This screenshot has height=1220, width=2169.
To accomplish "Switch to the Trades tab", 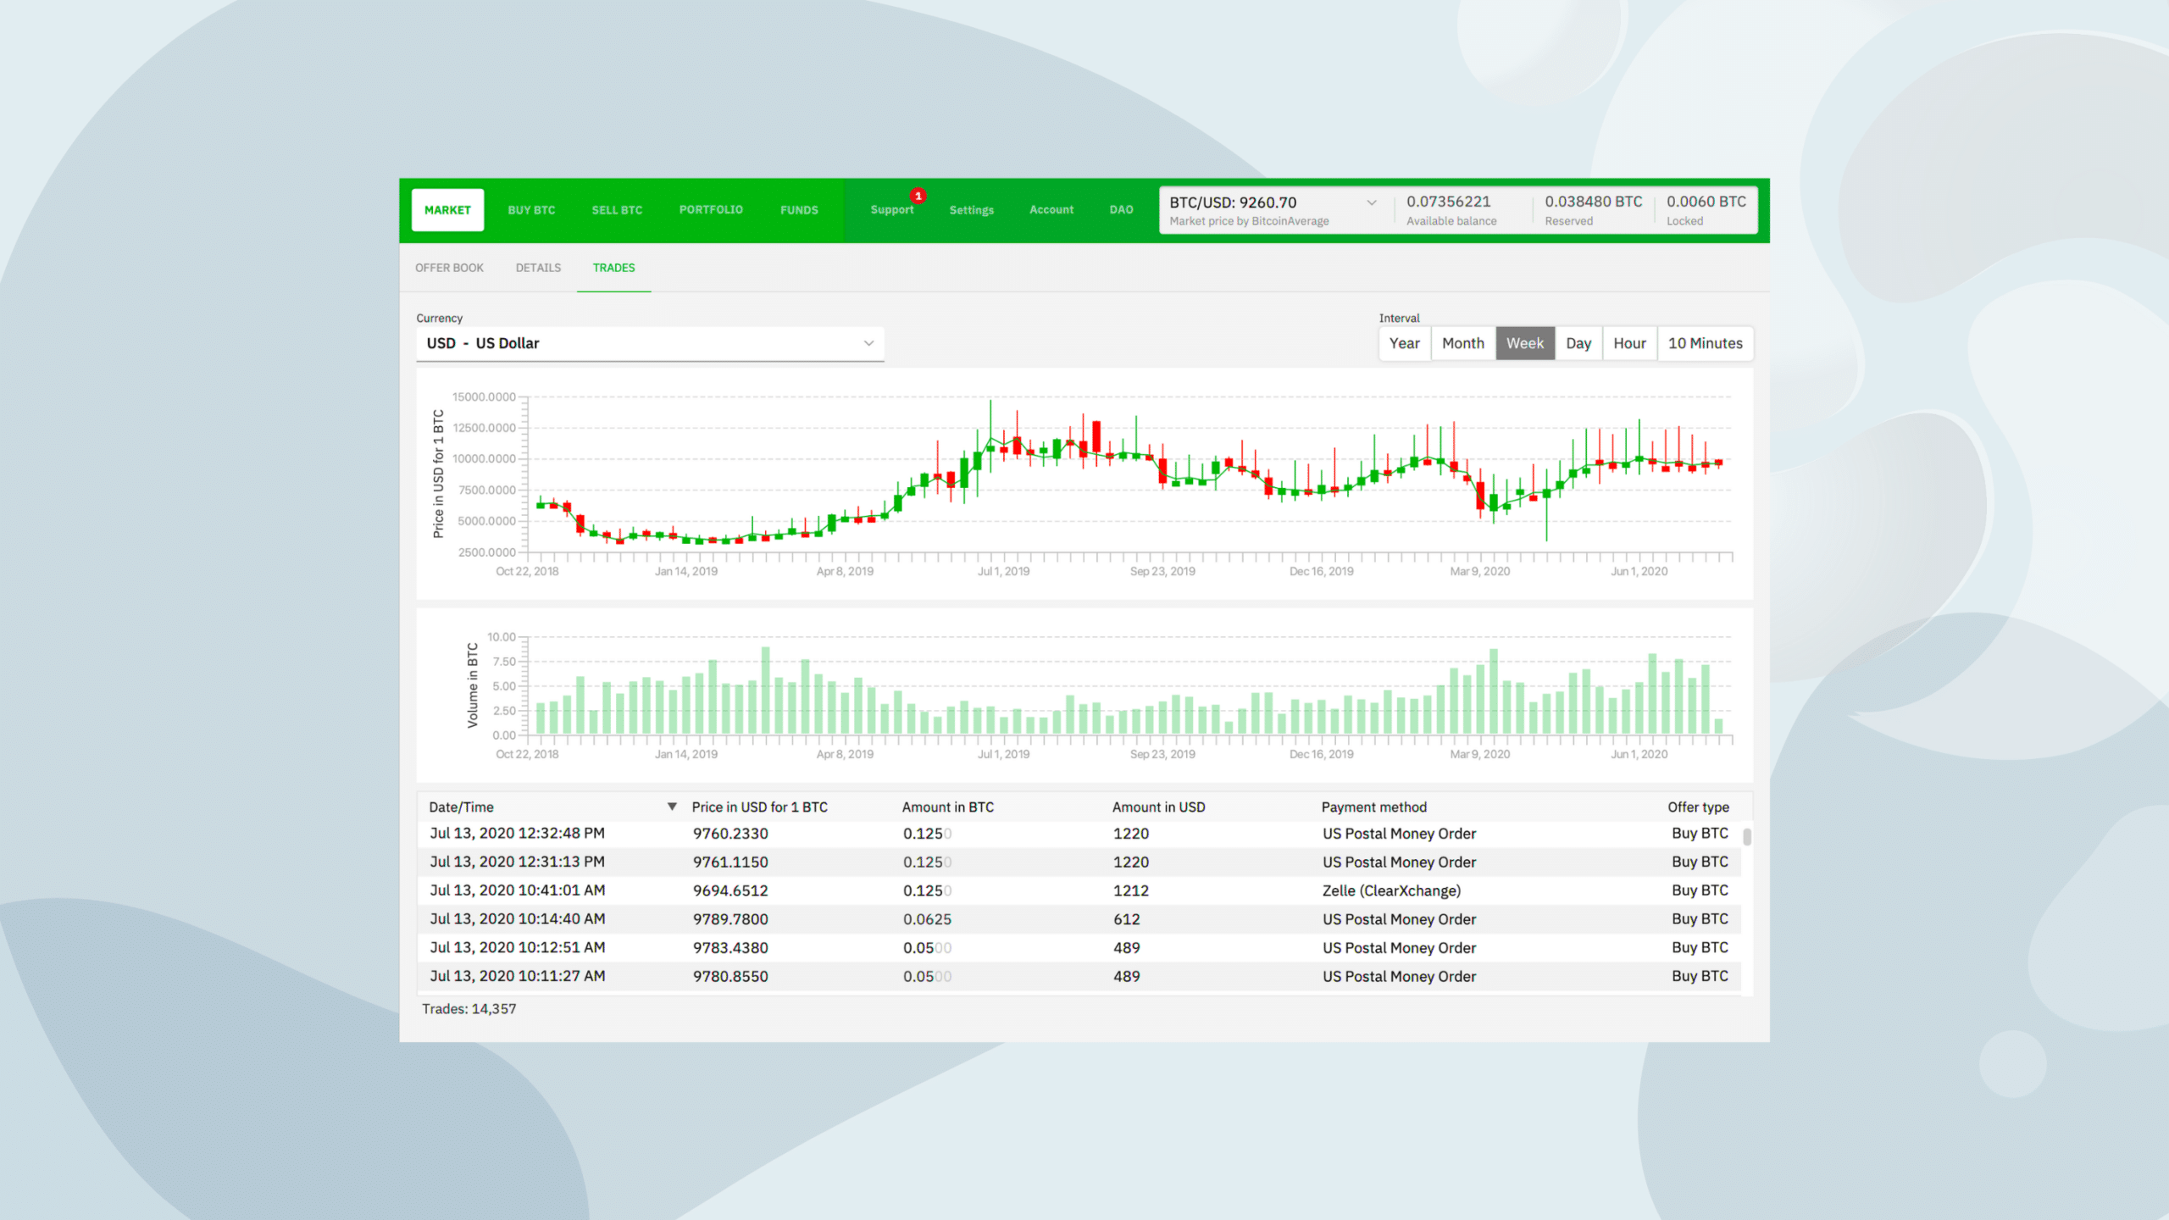I will tap(613, 268).
